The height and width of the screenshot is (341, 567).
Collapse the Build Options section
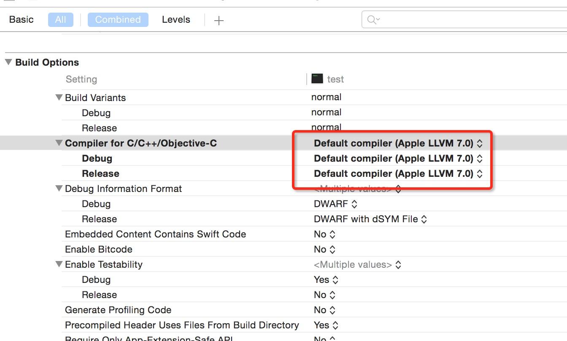tap(8, 62)
